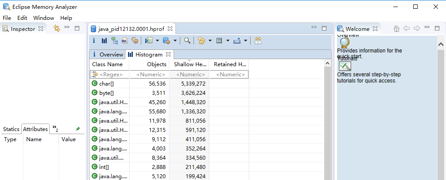Click the group result by icon
446x180 pixels.
(202, 41)
